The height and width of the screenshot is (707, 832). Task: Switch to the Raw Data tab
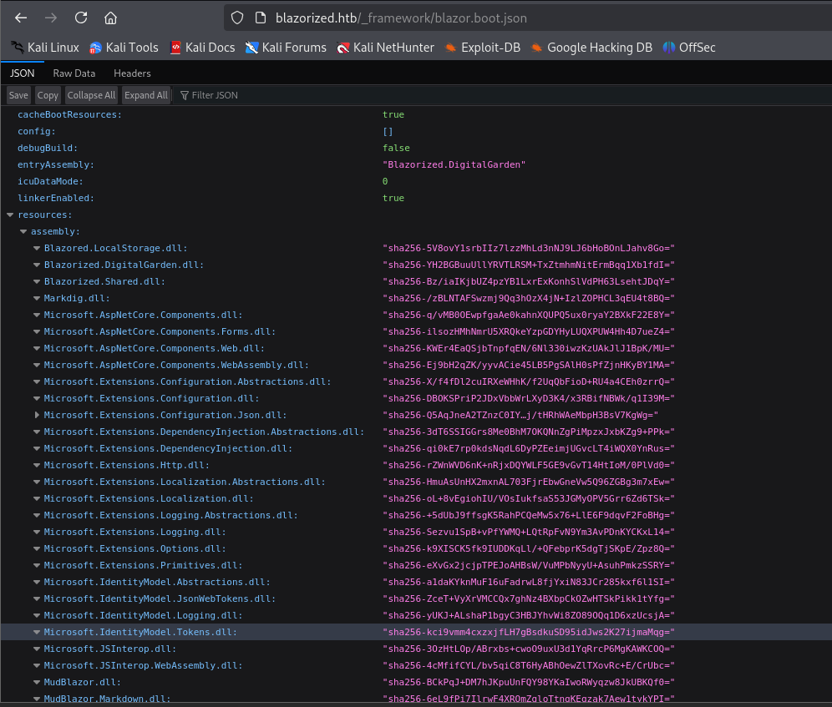pyautogui.click(x=74, y=73)
